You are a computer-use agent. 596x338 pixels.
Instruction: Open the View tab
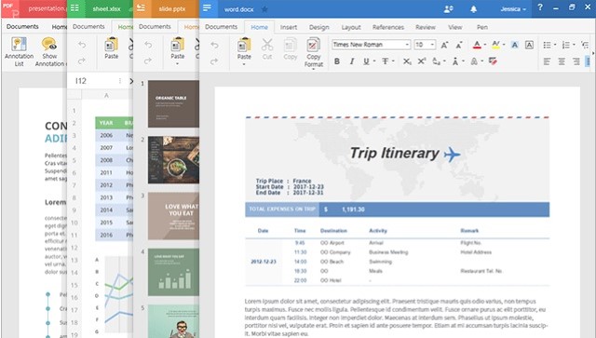[455, 27]
